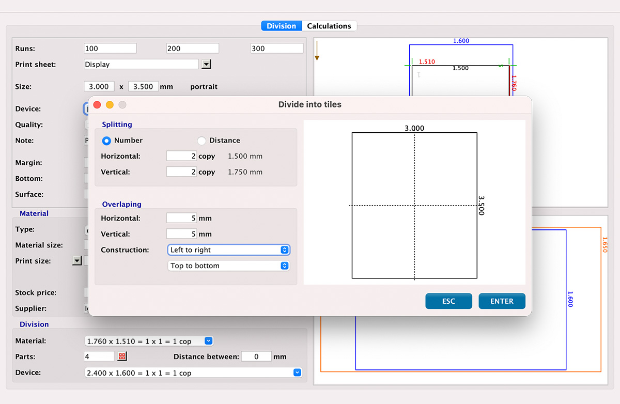Viewport: 620px width, 404px height.
Task: Edit the Size width field showing 3.000
Action: pos(99,86)
